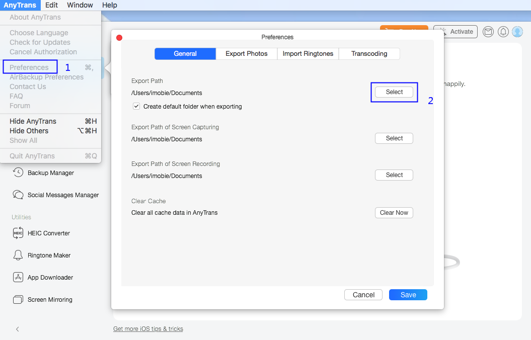This screenshot has width=531, height=340.
Task: Click Select for Screen Capturing export path
Action: coord(394,138)
